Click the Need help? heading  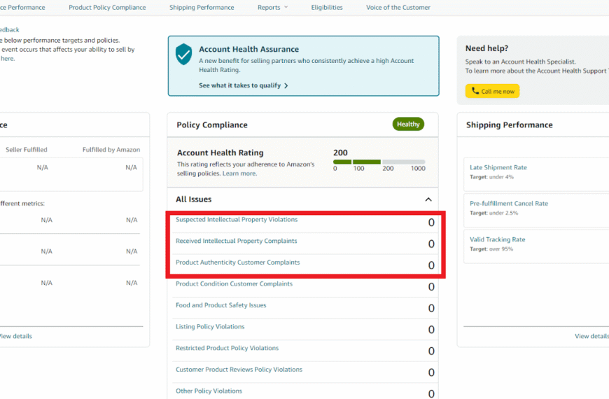[486, 48]
